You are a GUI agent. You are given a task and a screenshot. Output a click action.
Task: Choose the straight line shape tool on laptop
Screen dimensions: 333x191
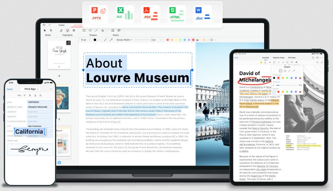96,31
